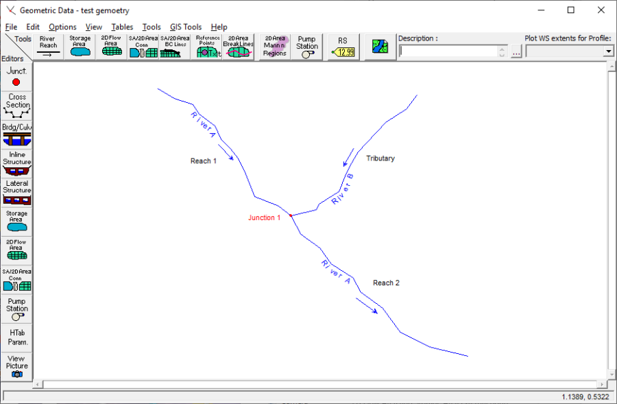
Task: Open the View Picture editor
Action: [17, 366]
